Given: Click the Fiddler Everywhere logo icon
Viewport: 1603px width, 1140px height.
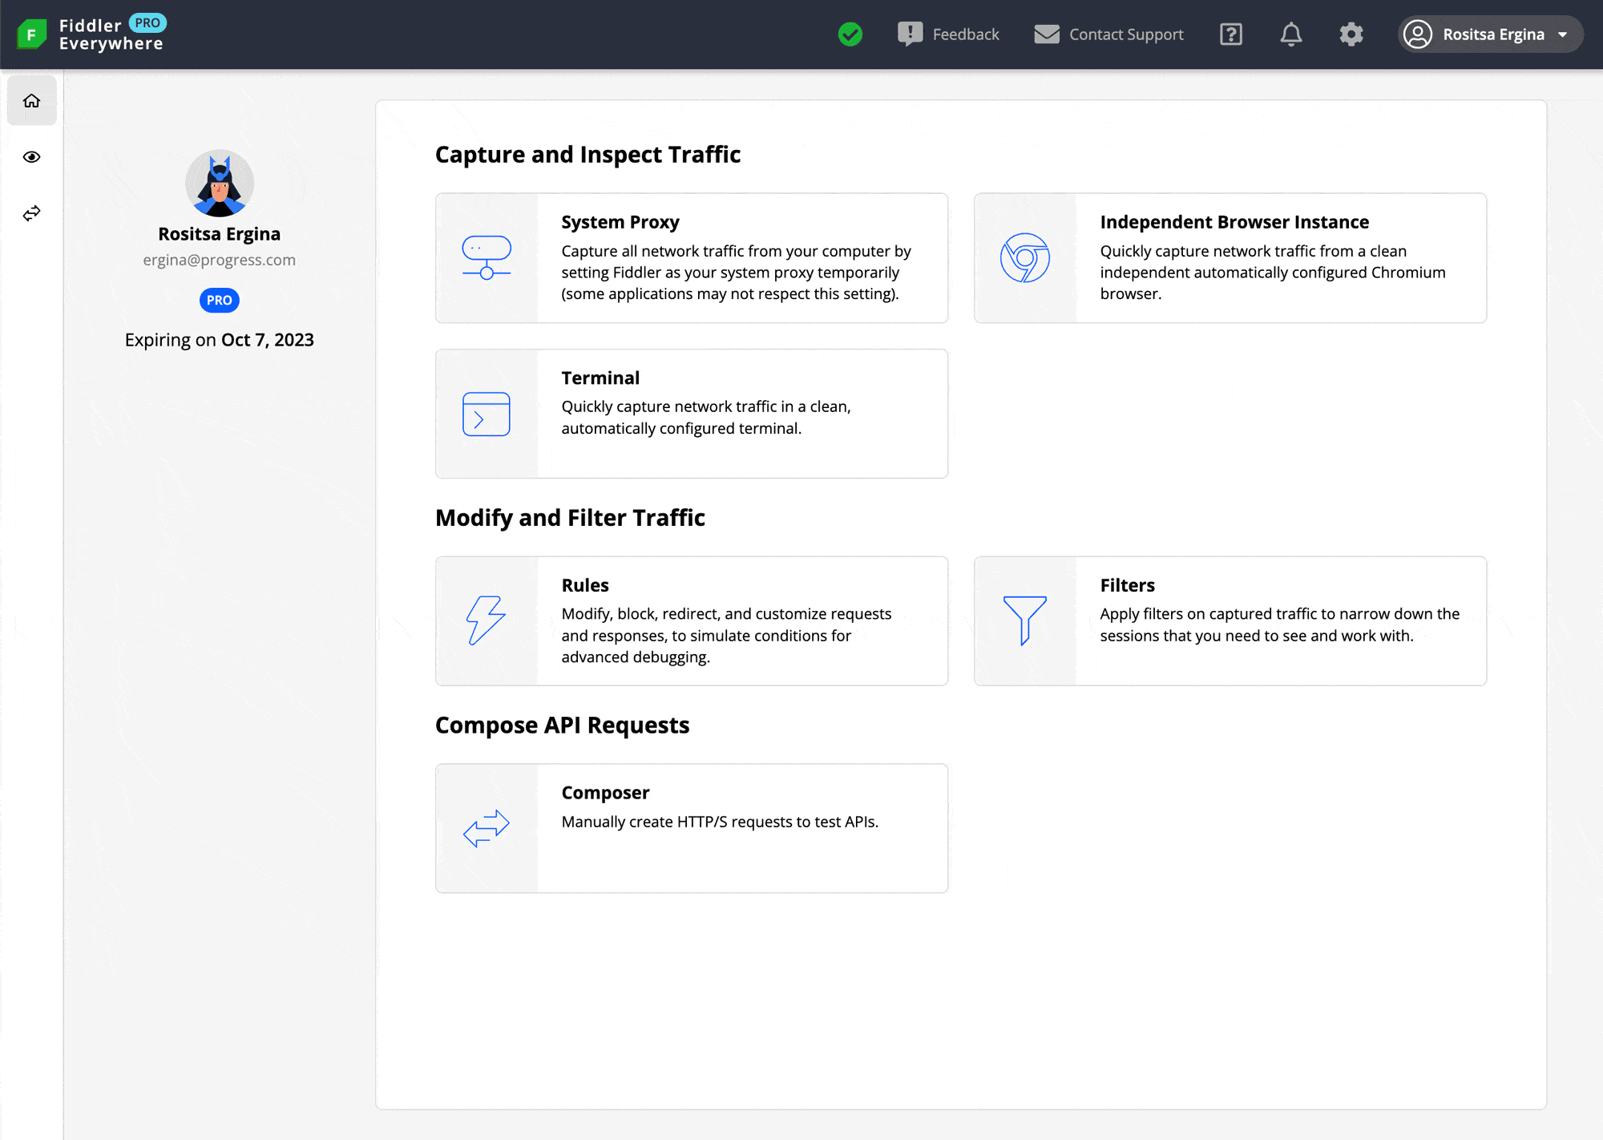Looking at the screenshot, I should coord(31,34).
